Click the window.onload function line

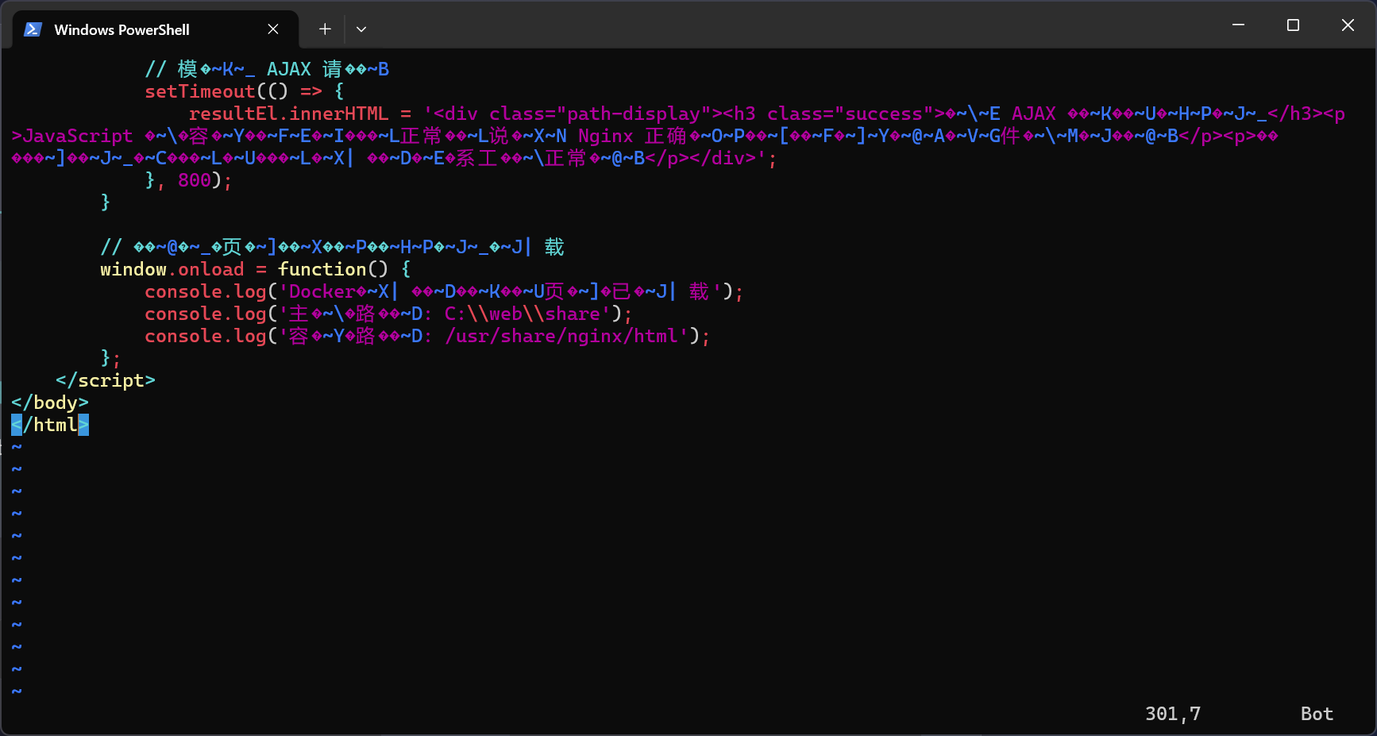[256, 269]
